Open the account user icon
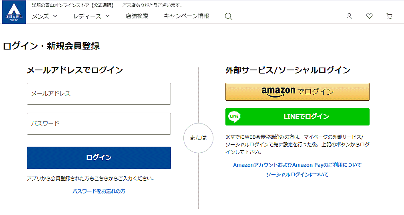The width and height of the screenshot is (404, 215). pos(349,16)
